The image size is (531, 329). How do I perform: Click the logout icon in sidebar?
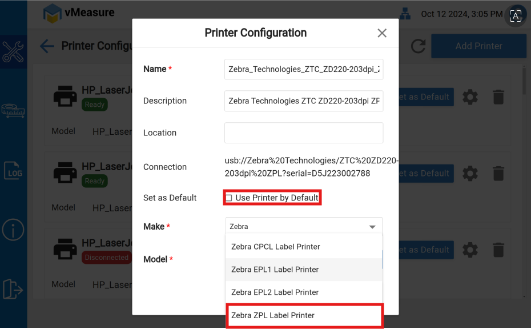[13, 289]
